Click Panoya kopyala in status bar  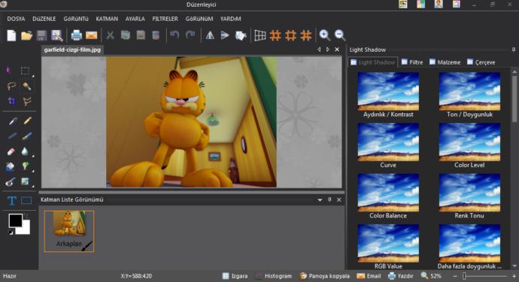[325, 276]
